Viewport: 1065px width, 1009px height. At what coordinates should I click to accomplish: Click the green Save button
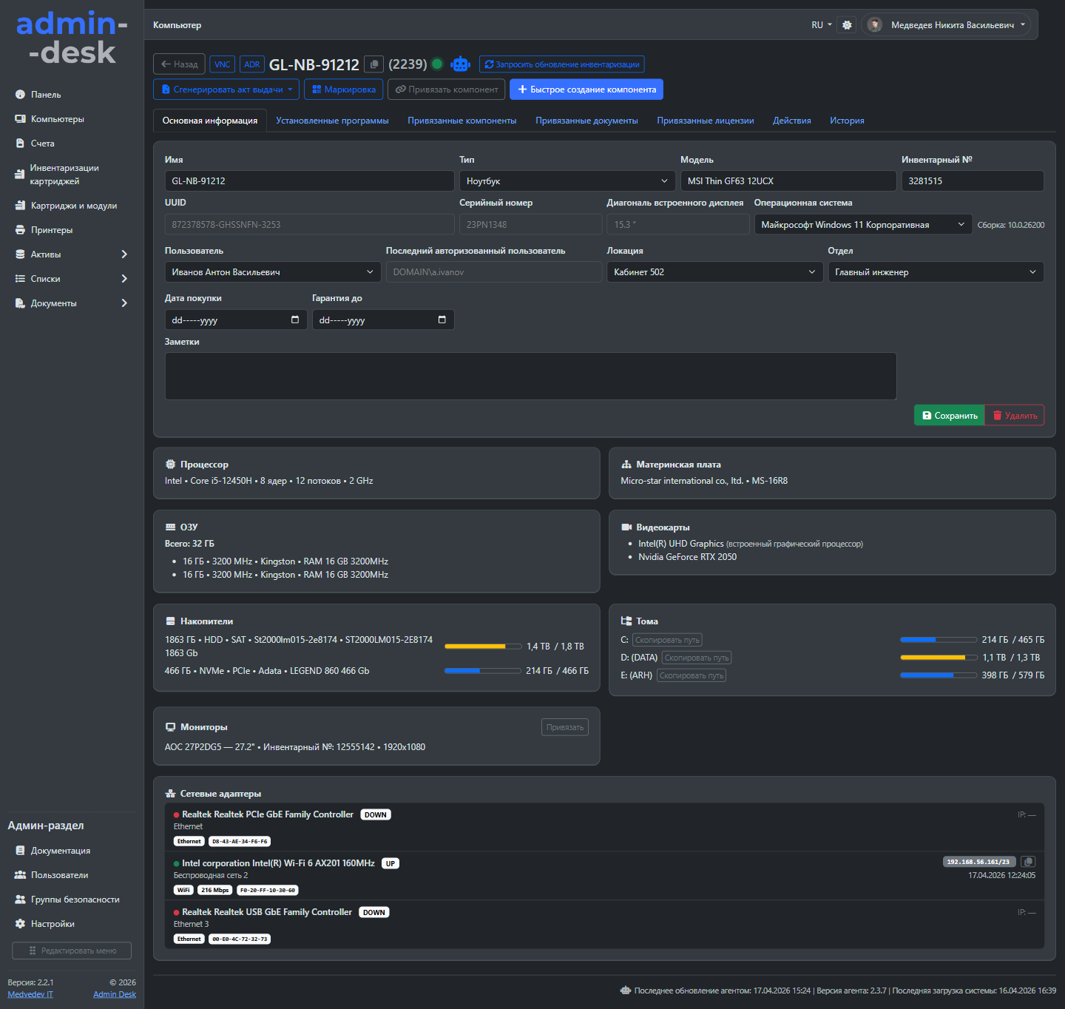tap(949, 416)
